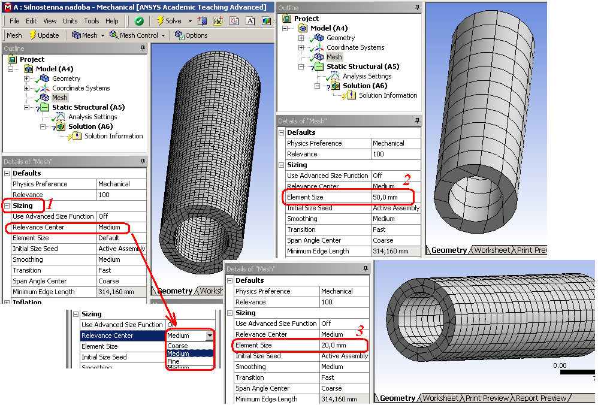Click pin of Details panel showing 20,0 mm
Screen dimensions: 598x405
(x=366, y=268)
